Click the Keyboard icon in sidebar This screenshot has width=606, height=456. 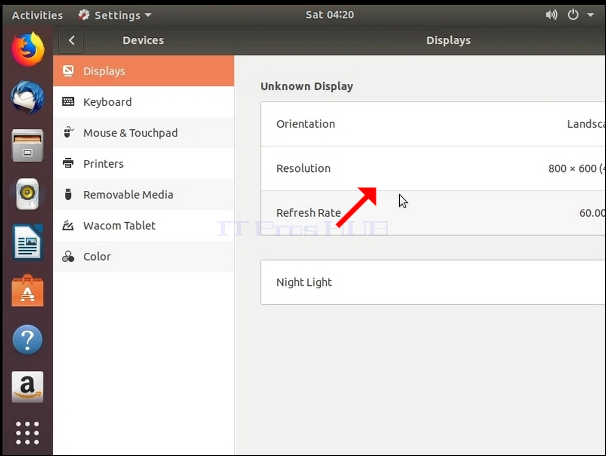[68, 102]
